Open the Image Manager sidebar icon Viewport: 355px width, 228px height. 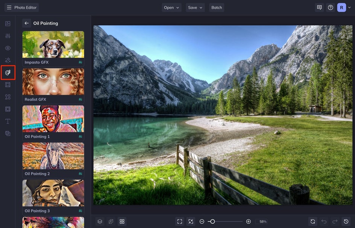[8, 24]
